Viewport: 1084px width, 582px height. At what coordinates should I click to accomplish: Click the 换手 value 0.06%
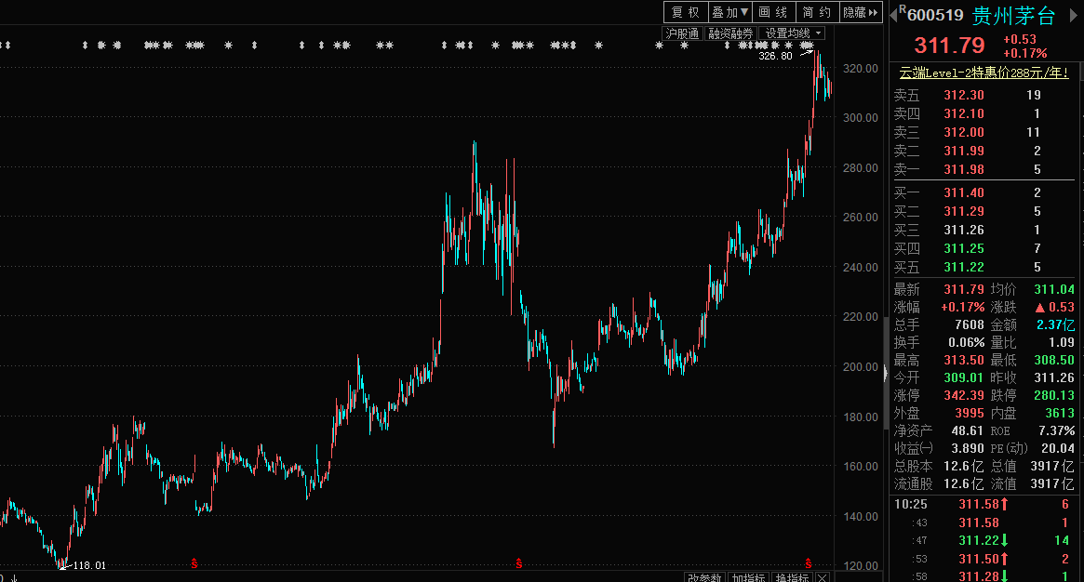point(966,342)
